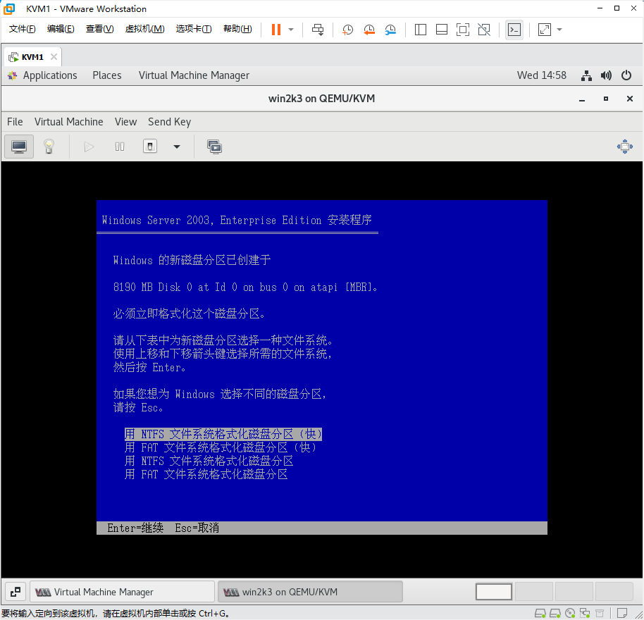The width and height of the screenshot is (644, 620).
Task: Switch to Virtual Machine Manager taskbar window
Action: (x=123, y=592)
